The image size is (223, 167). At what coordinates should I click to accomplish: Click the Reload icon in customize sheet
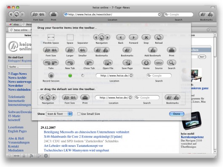[159, 37]
